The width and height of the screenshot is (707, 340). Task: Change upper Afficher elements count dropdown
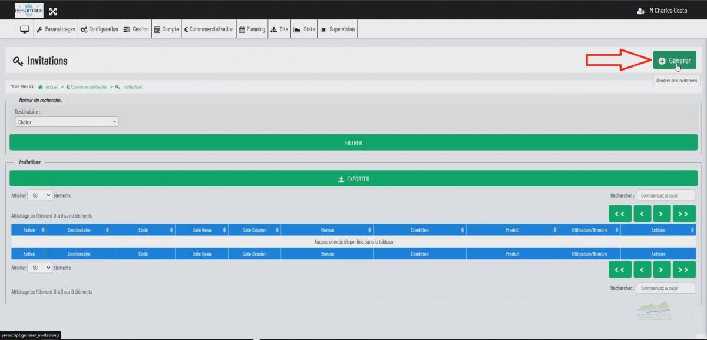39,195
